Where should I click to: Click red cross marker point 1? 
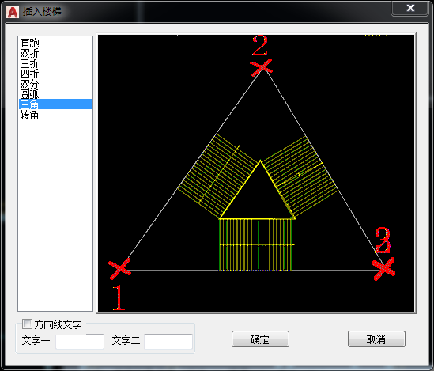point(119,269)
